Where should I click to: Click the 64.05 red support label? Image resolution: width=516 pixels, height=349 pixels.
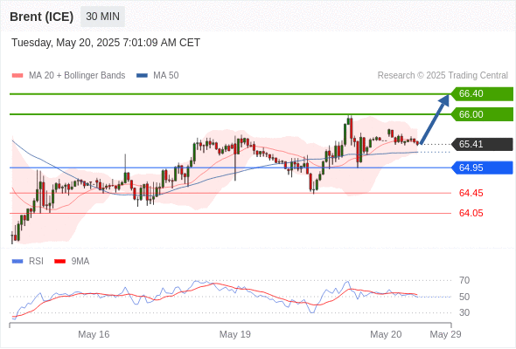471,213
